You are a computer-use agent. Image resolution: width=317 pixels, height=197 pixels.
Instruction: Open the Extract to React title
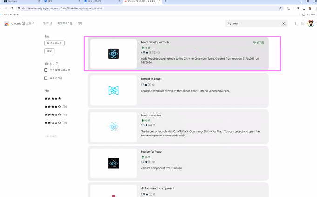coord(151,79)
